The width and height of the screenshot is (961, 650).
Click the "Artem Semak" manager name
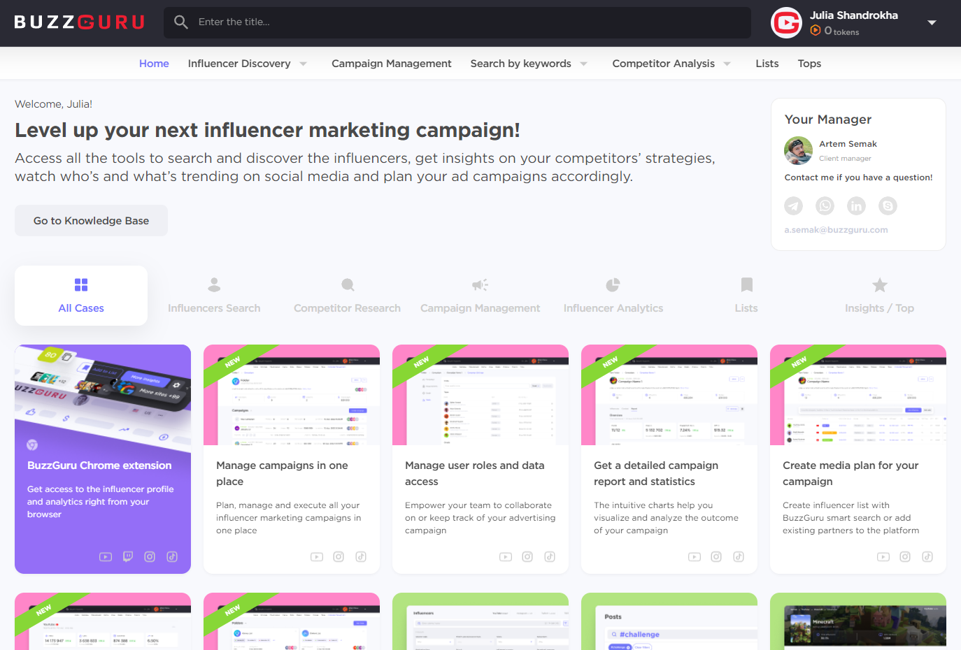click(848, 144)
